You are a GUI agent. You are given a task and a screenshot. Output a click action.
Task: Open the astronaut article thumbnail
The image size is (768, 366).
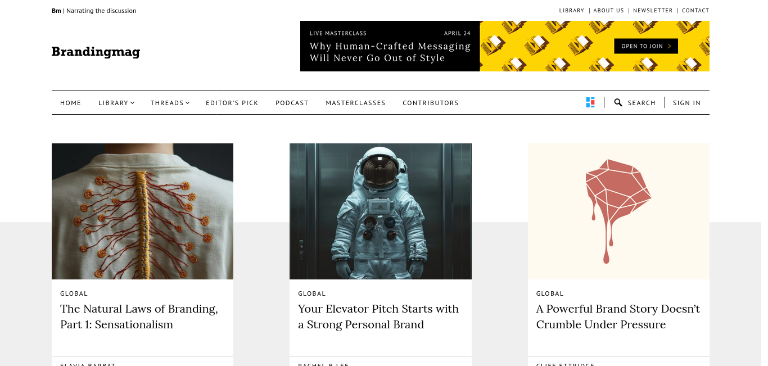coord(381,211)
